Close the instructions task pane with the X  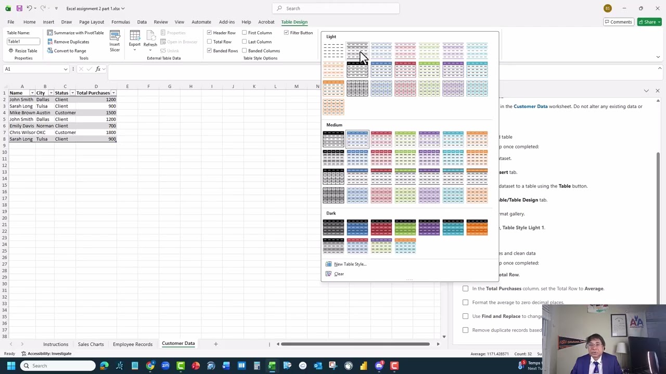657,91
